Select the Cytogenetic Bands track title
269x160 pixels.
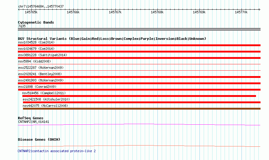(x=36, y=22)
